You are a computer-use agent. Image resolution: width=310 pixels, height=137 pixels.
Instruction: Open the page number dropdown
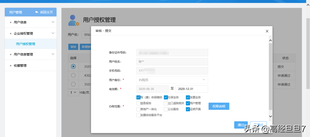point(73,92)
